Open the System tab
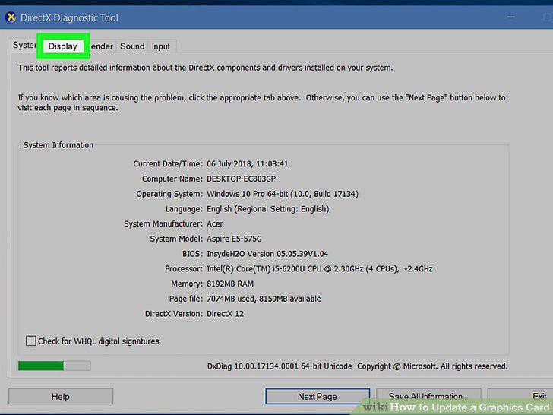The image size is (553, 415). [24, 46]
